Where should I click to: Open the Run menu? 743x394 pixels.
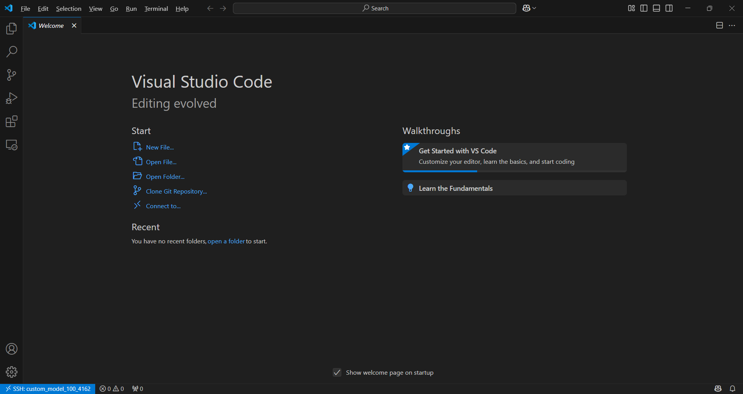[131, 8]
